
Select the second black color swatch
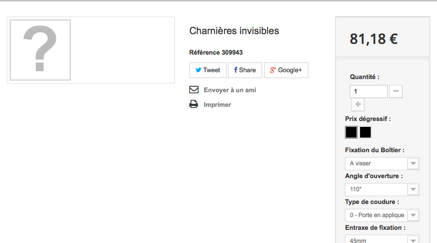[365, 132]
